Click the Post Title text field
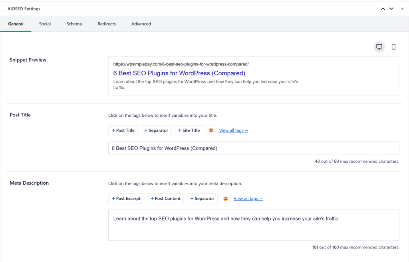The width and height of the screenshot is (409, 262). pyautogui.click(x=253, y=148)
